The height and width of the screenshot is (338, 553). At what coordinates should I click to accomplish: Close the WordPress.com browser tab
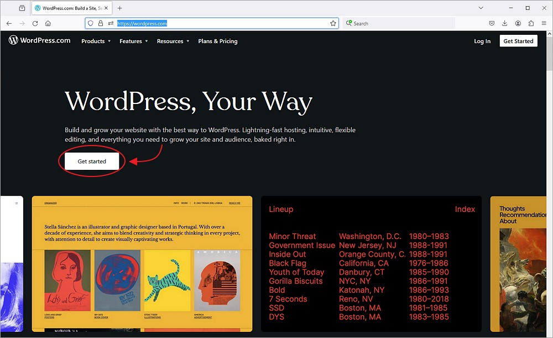[106, 8]
